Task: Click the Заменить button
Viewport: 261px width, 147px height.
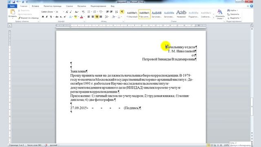Action: 233,14
